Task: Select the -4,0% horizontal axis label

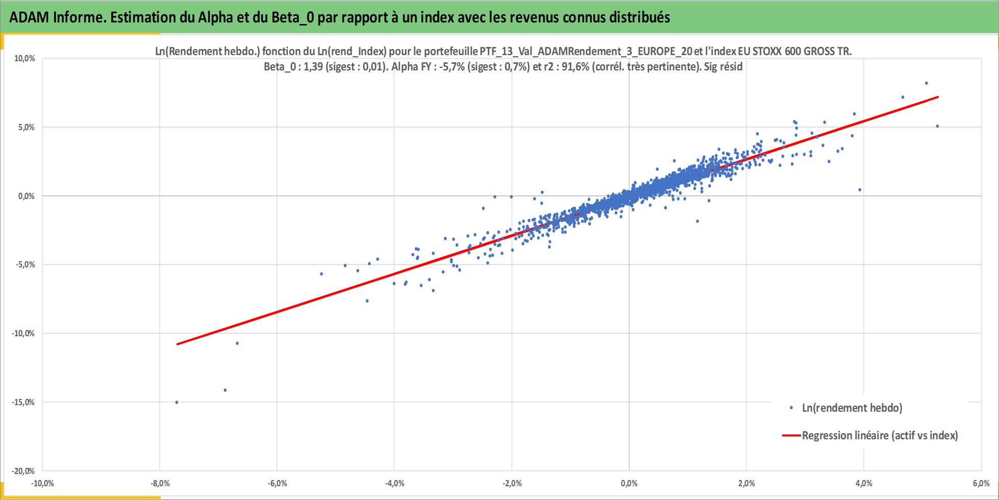Action: [x=394, y=483]
